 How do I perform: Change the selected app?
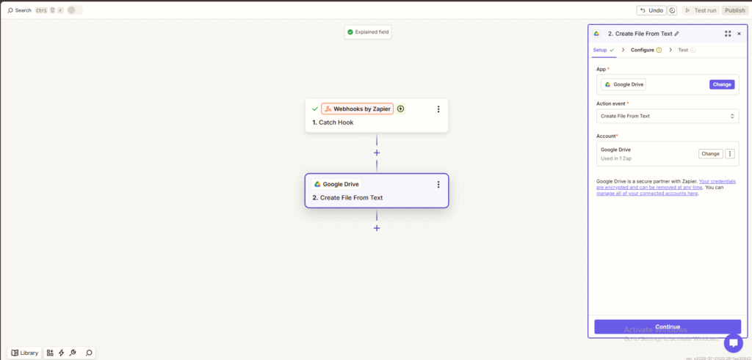point(722,84)
